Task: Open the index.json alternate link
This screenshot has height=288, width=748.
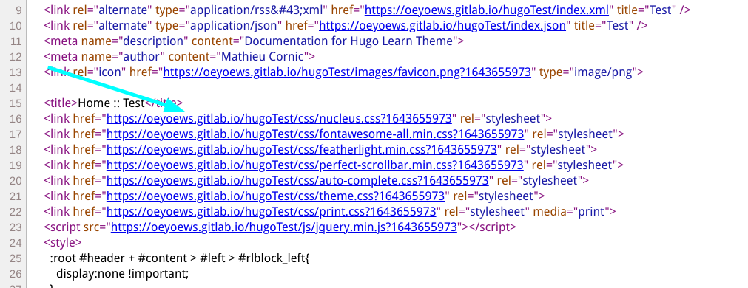Action: tap(442, 25)
